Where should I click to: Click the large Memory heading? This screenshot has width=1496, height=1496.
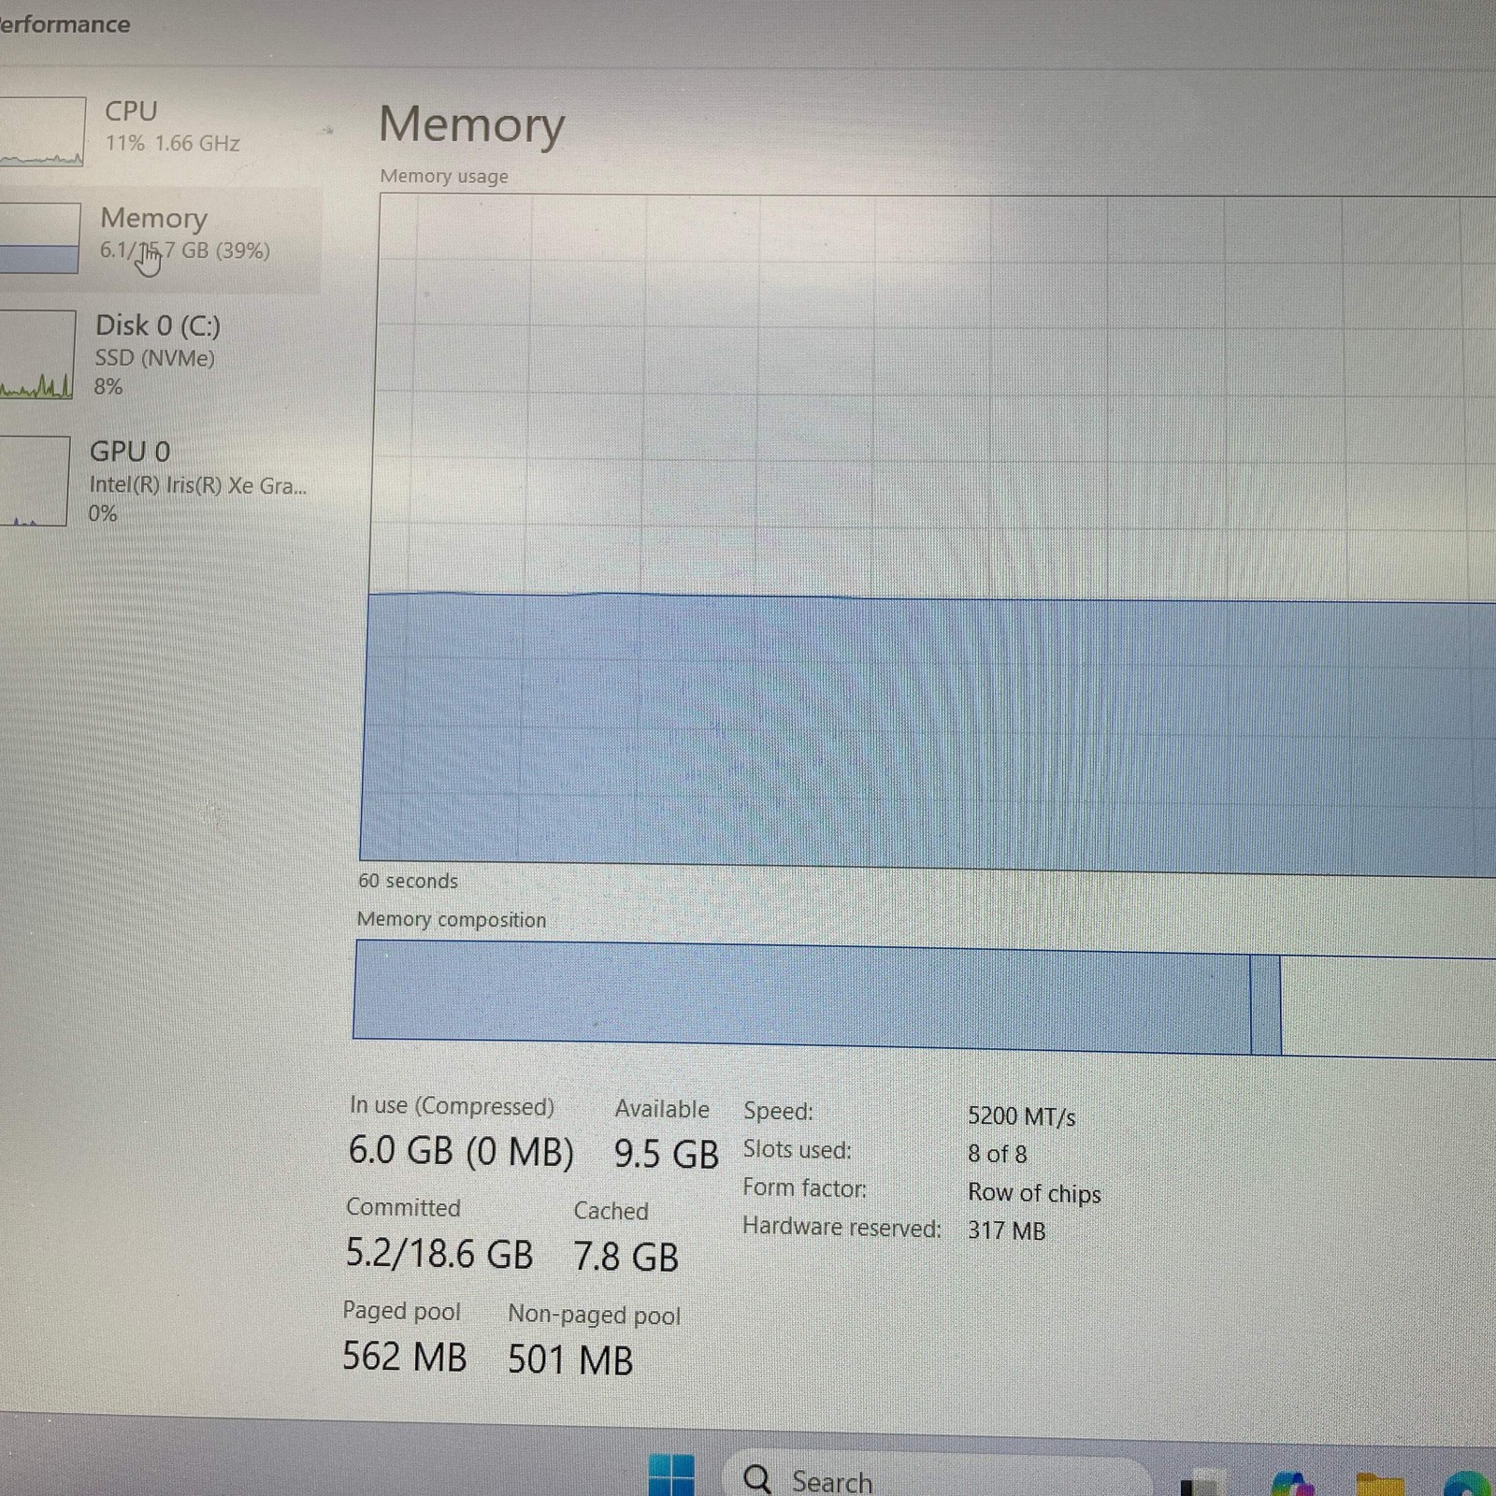tap(471, 125)
